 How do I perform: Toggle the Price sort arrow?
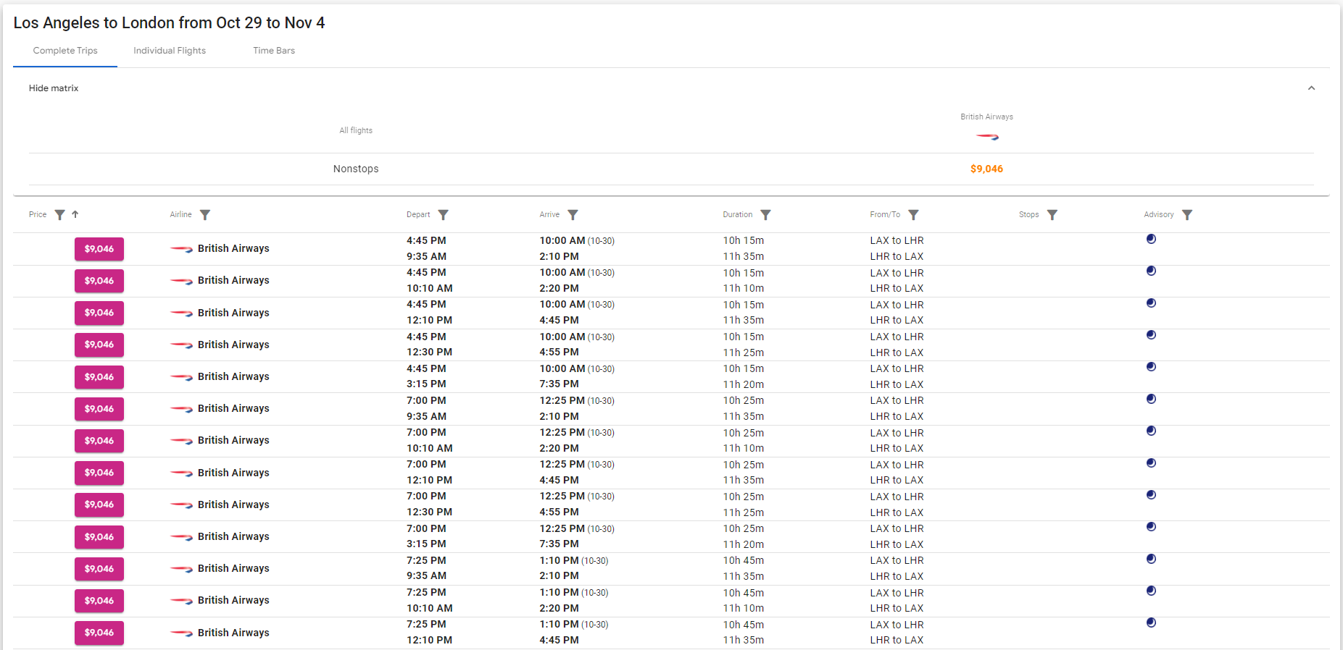pyautogui.click(x=75, y=214)
